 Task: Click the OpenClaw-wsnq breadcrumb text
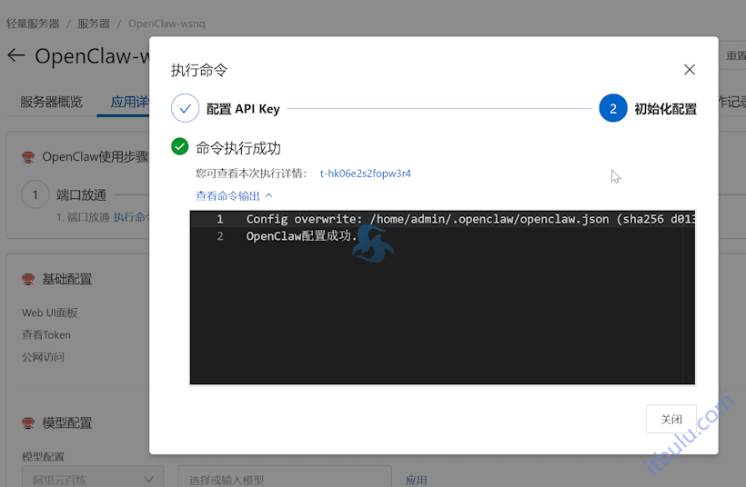166,24
